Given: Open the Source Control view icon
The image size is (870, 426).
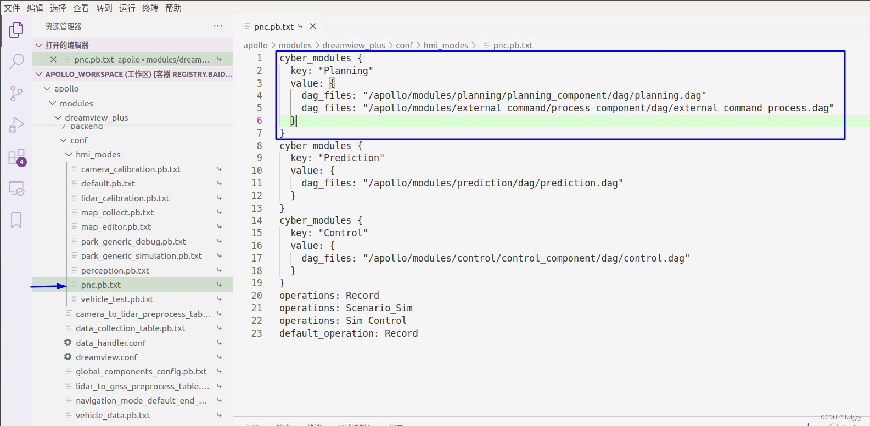Looking at the screenshot, I should pos(16,93).
